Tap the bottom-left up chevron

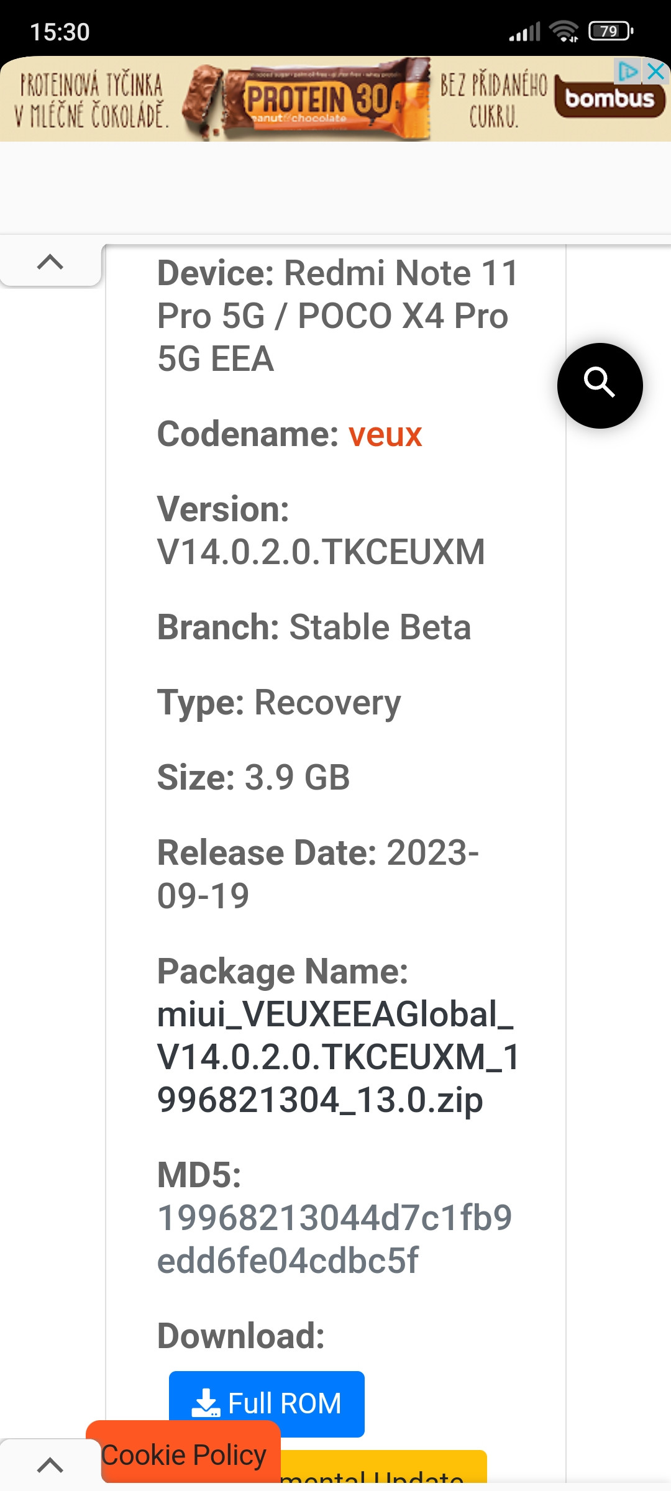[x=50, y=1465]
